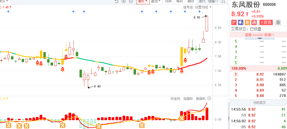Click the 14:56:02 trade timestamp
This screenshot has width=287, height=129.
[238, 121]
